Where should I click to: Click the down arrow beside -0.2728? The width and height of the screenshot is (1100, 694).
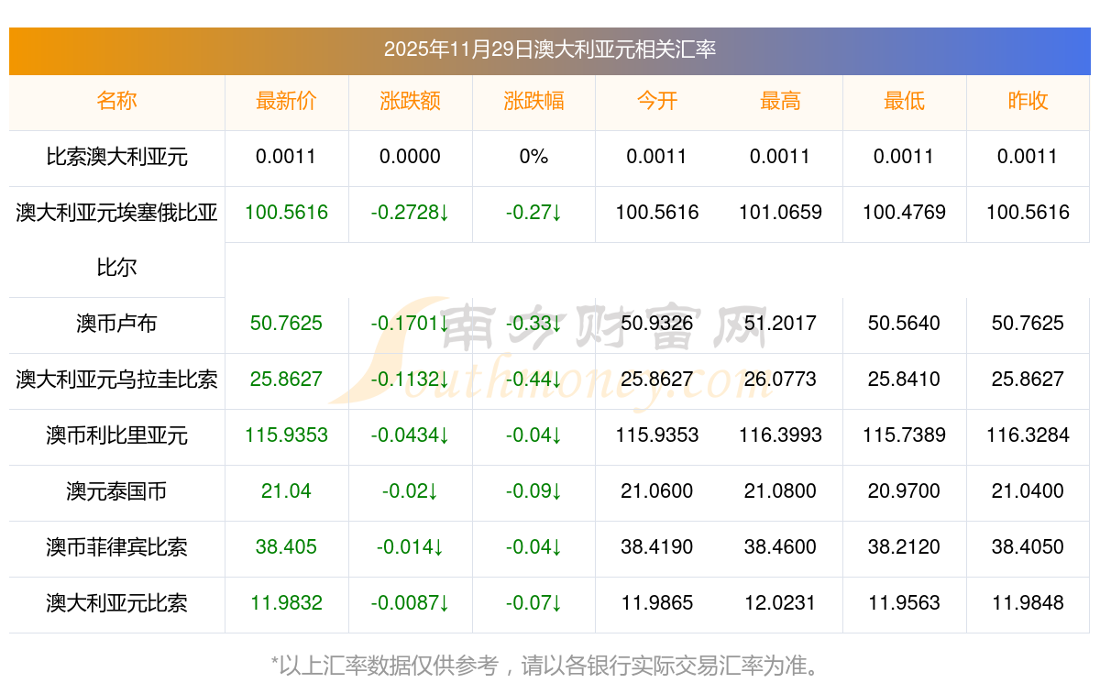[x=445, y=213]
